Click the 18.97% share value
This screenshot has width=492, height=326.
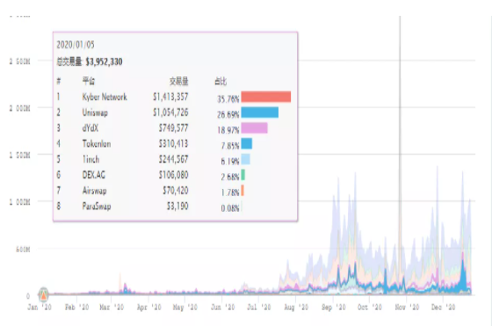click(x=228, y=130)
